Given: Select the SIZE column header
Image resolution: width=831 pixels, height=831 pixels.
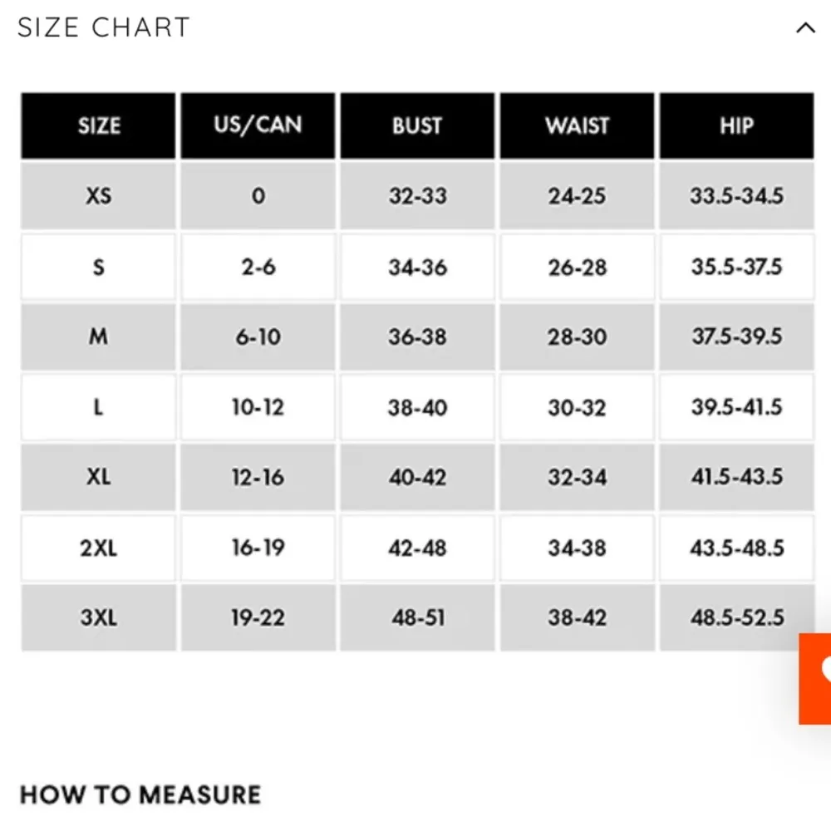Looking at the screenshot, I should coord(99,126).
